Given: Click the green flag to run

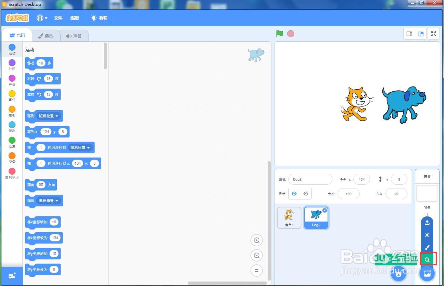Looking at the screenshot, I should pyautogui.click(x=280, y=34).
